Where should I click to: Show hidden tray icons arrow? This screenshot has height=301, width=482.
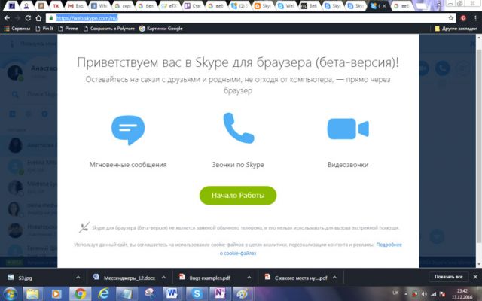406,294
